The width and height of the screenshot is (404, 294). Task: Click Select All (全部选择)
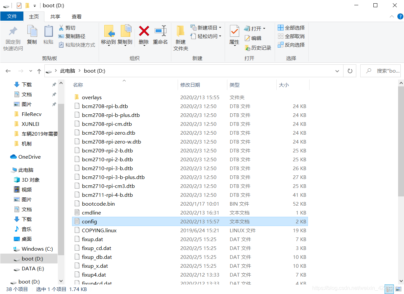tap(291, 28)
